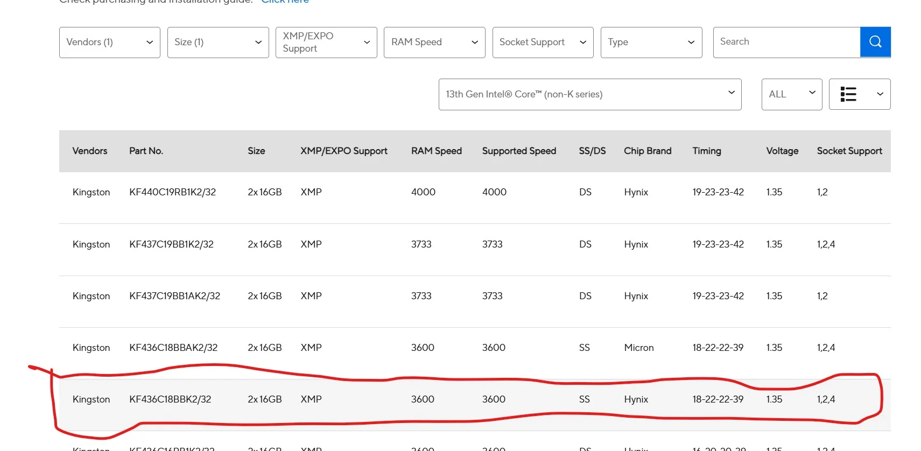Open the Socket Support filter dropdown
Viewport: 921px width, 451px height.
tap(542, 43)
